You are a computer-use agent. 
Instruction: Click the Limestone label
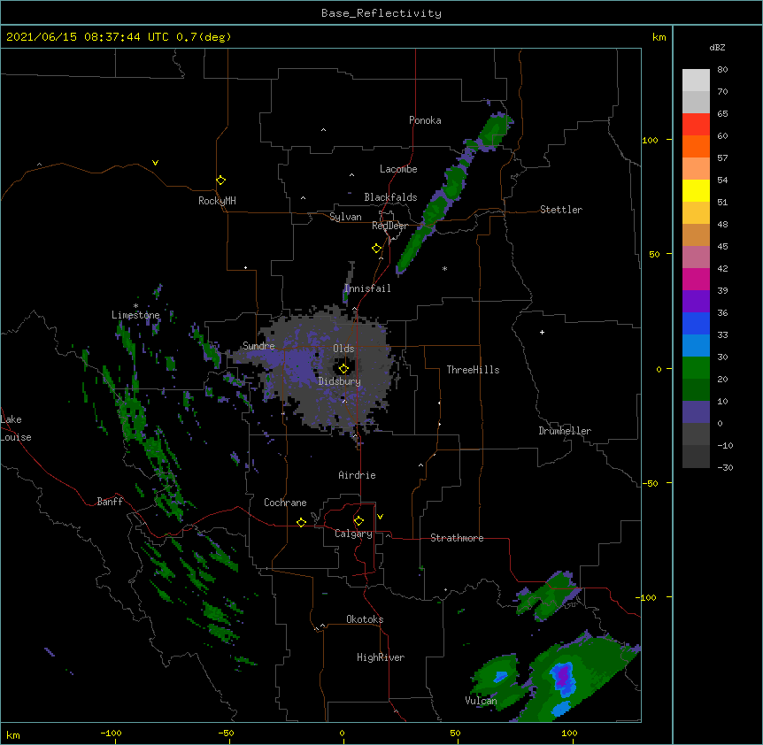tap(135, 315)
